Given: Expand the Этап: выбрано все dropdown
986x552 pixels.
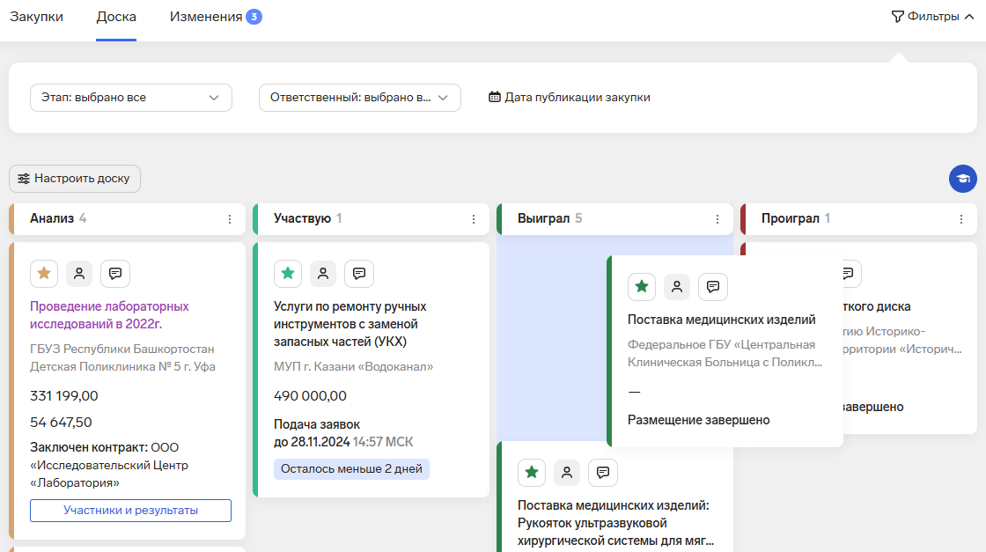Looking at the screenshot, I should [131, 98].
